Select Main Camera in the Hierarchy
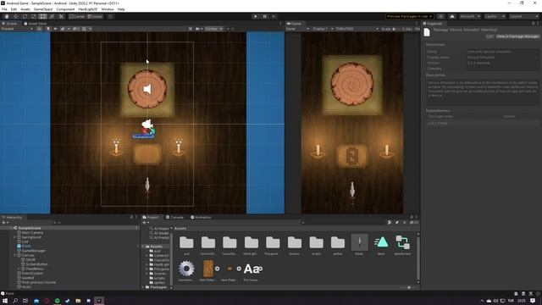Image resolution: width=542 pixels, height=305 pixels. click(32, 232)
